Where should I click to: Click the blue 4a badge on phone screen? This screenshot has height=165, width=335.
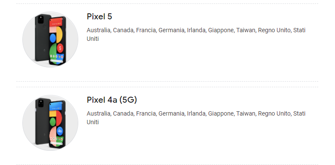click(x=60, y=131)
